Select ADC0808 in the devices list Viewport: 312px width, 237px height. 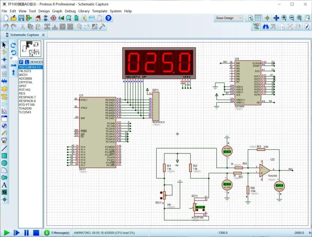[25, 79]
